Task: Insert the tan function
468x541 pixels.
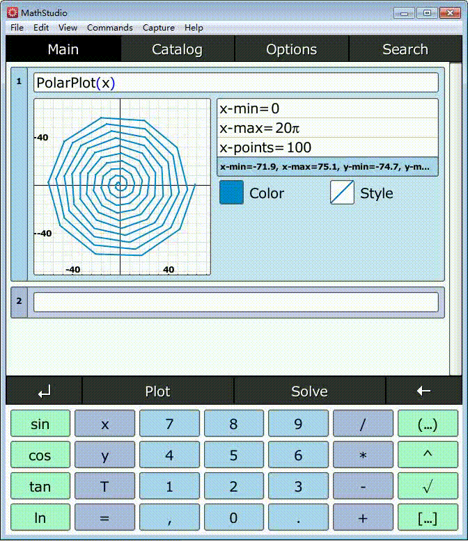Action: (x=40, y=486)
